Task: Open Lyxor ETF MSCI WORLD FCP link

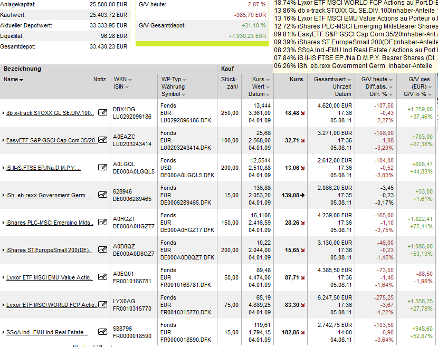Action: (x=52, y=305)
